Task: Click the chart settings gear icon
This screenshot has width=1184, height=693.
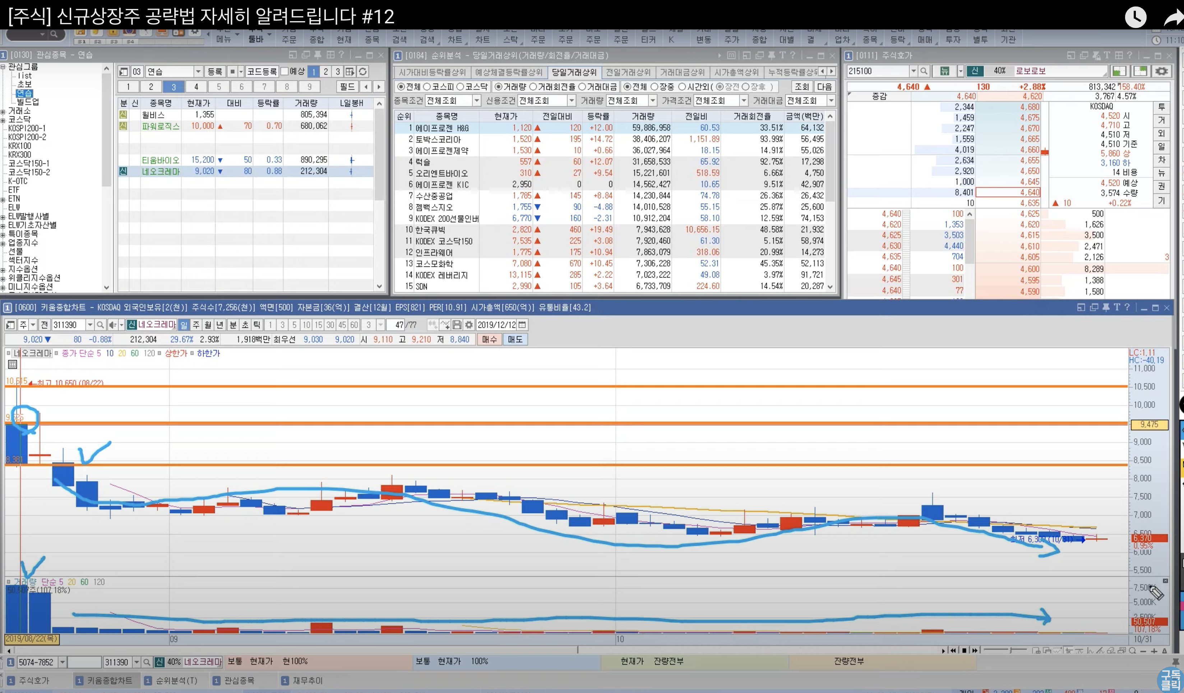Action: (468, 325)
